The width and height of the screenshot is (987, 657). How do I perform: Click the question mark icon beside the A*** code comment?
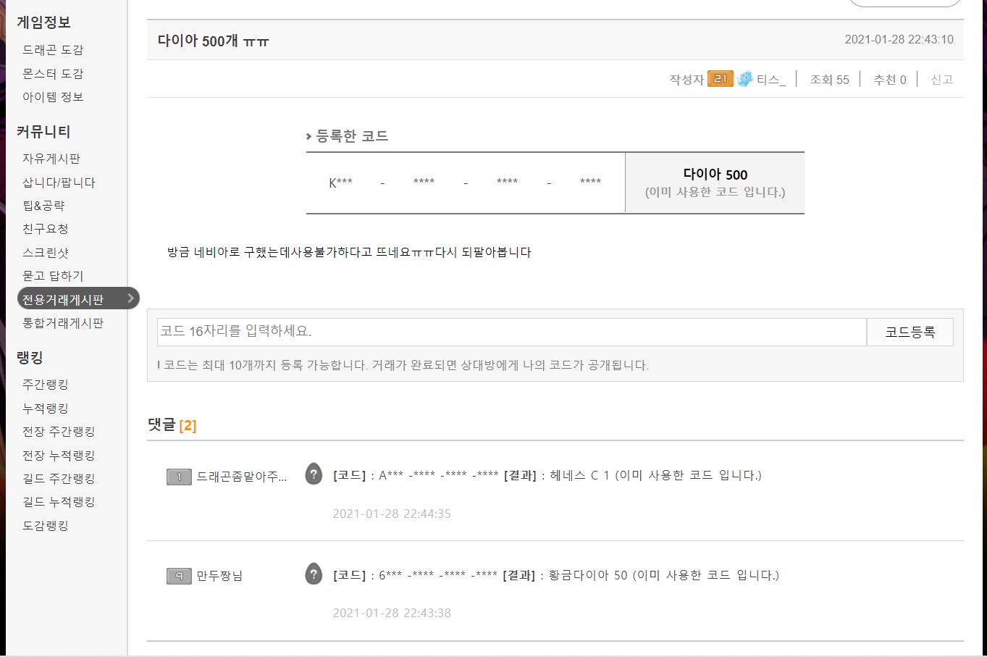tap(314, 474)
